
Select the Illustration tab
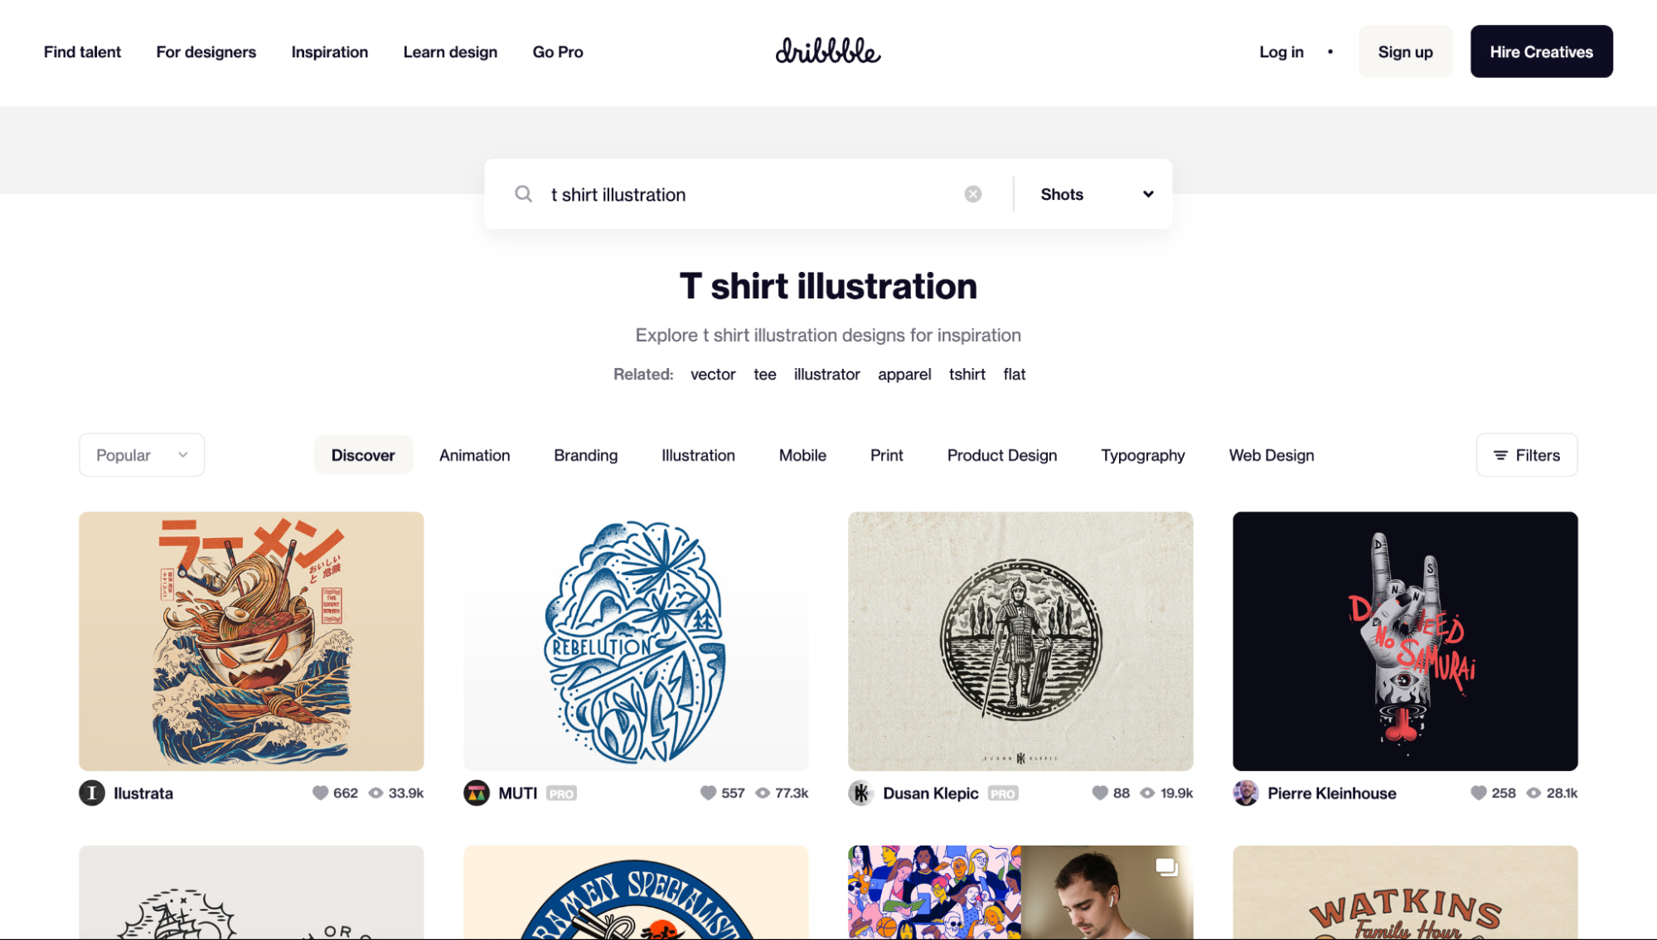698,454
